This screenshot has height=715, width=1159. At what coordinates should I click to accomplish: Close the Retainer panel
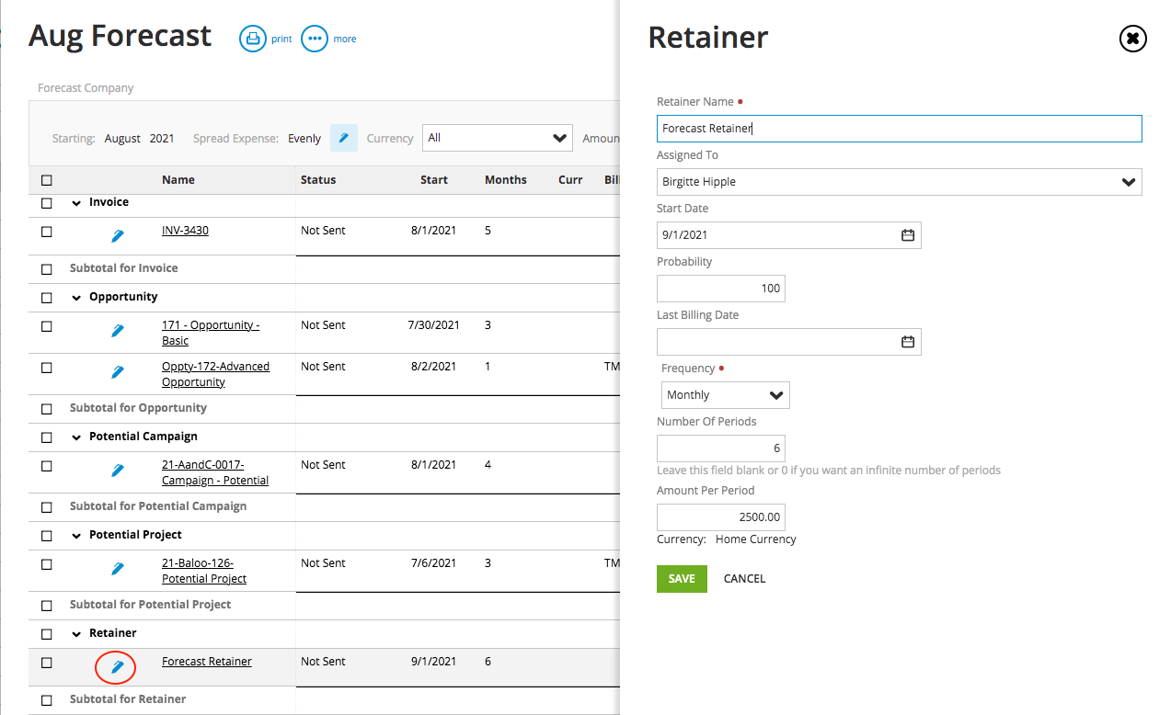pos(1132,39)
